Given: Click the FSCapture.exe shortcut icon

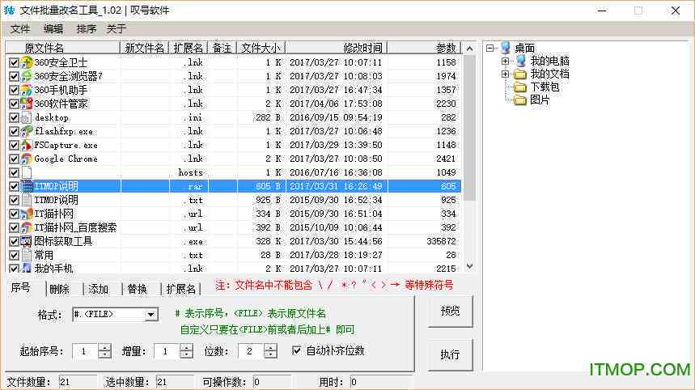Looking at the screenshot, I should click(x=27, y=145).
